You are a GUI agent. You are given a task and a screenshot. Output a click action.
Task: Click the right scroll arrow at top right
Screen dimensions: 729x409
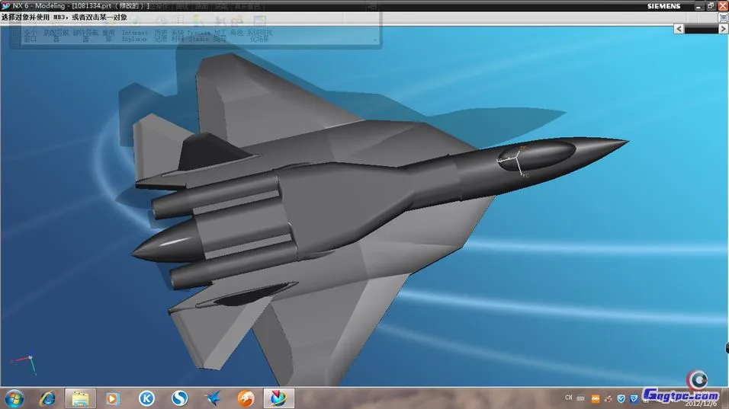pyautogui.click(x=722, y=28)
